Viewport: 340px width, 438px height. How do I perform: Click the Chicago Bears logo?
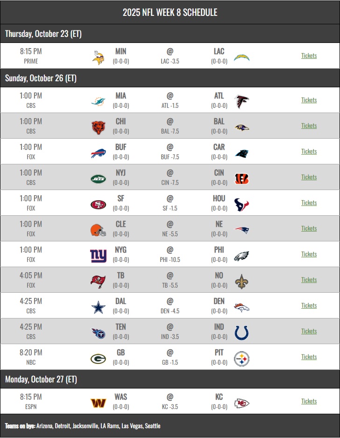[x=98, y=126]
